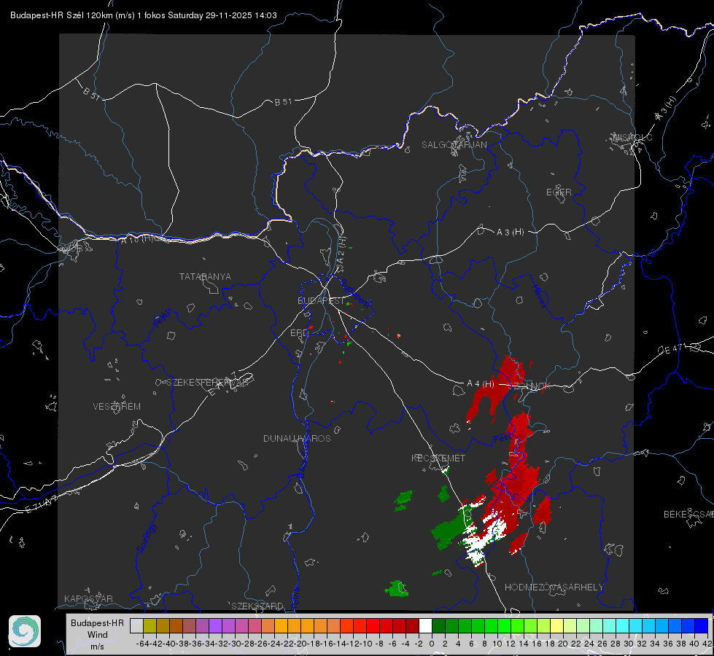Viewport: 714px width, 656px height.
Task: Click the EGER city label
Action: (x=559, y=192)
